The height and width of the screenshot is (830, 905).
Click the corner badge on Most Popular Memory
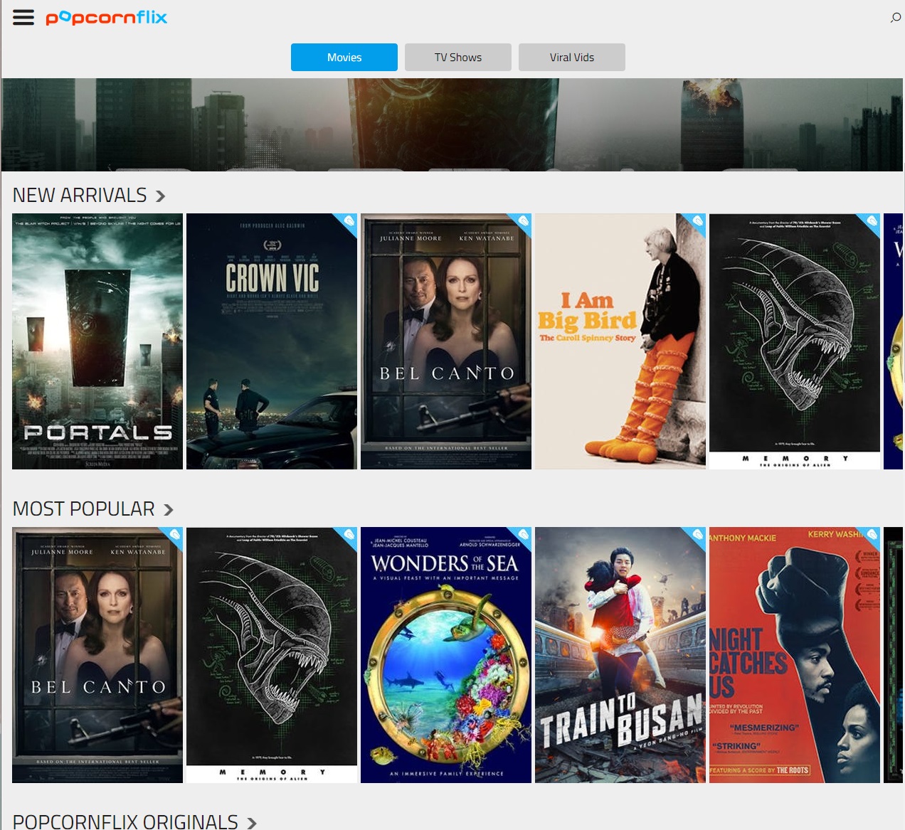click(x=349, y=535)
